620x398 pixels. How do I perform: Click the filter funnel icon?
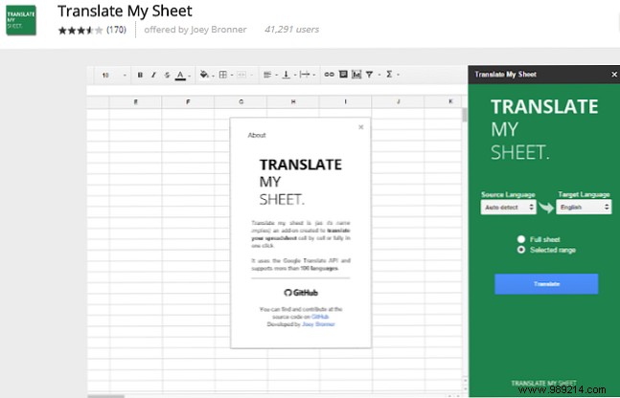tap(369, 75)
